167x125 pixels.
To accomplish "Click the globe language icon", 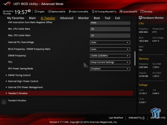I will [x=36, y=11].
